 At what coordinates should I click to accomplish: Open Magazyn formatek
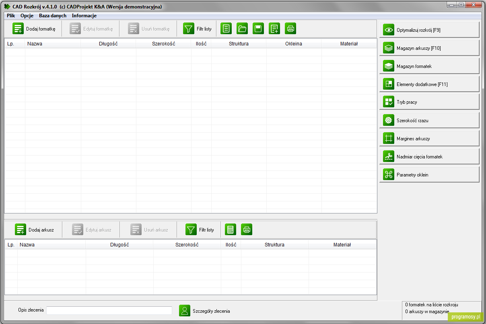point(429,66)
